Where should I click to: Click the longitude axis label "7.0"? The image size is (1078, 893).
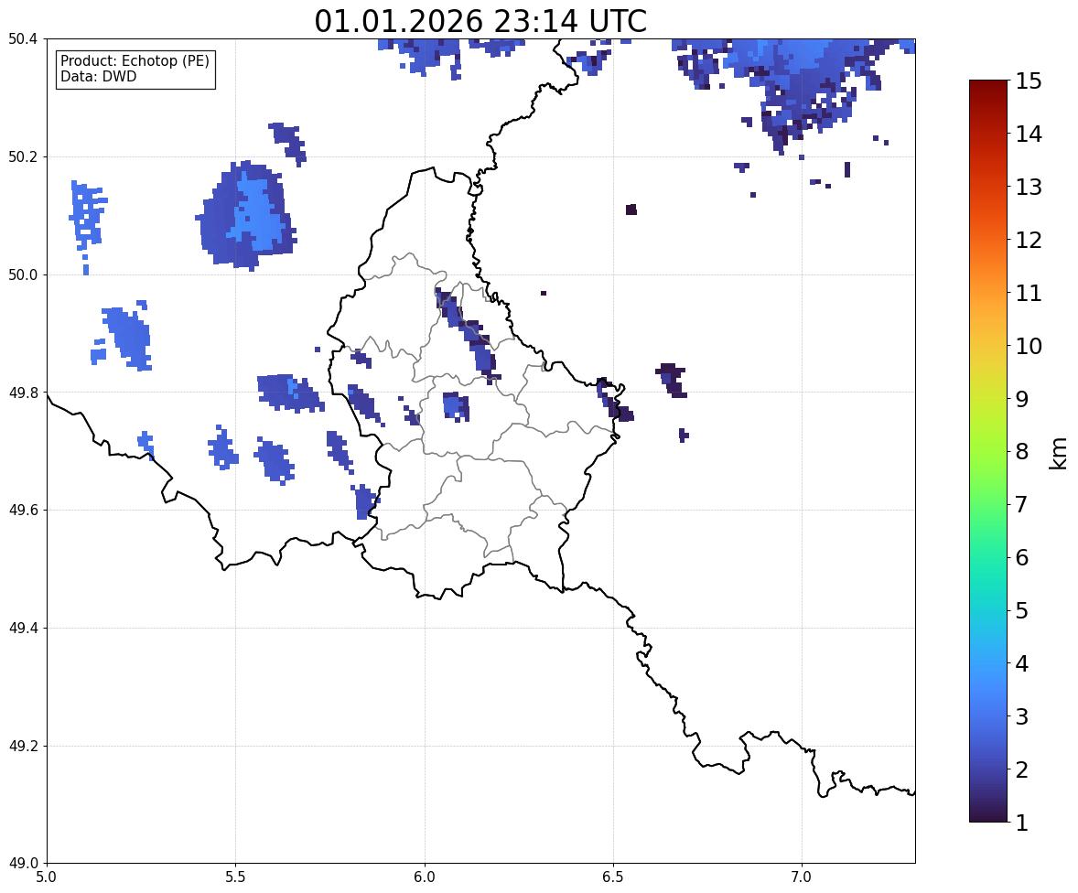pos(802,877)
